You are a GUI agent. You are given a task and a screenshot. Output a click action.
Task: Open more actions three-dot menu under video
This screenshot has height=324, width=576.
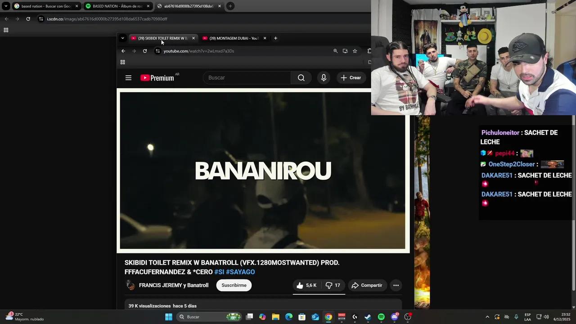point(396,285)
